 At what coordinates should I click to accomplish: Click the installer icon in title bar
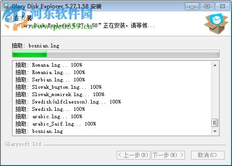tap(6, 6)
